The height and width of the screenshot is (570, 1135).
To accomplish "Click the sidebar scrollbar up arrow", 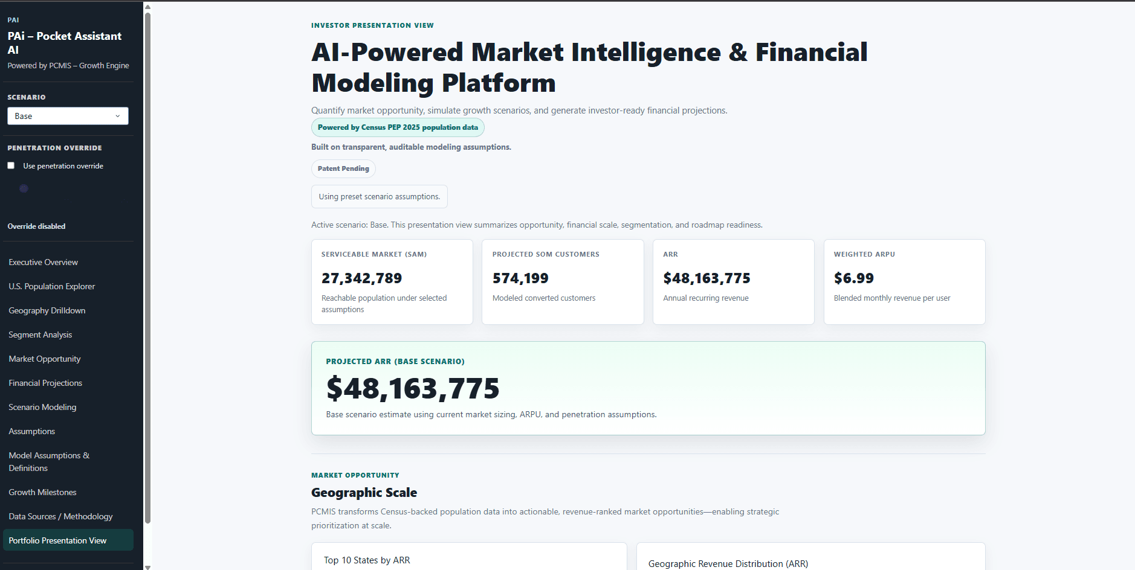I will pos(147,7).
